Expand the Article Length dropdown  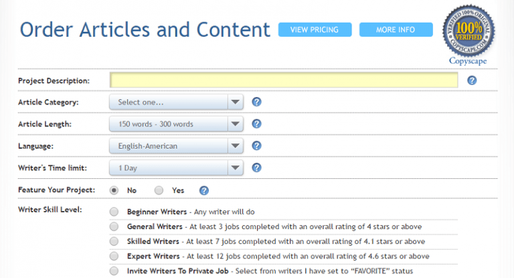coord(177,124)
